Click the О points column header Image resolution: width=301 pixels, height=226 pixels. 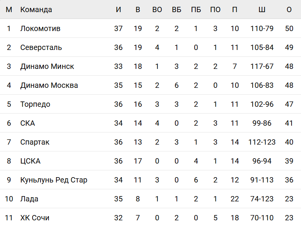pos(289,9)
